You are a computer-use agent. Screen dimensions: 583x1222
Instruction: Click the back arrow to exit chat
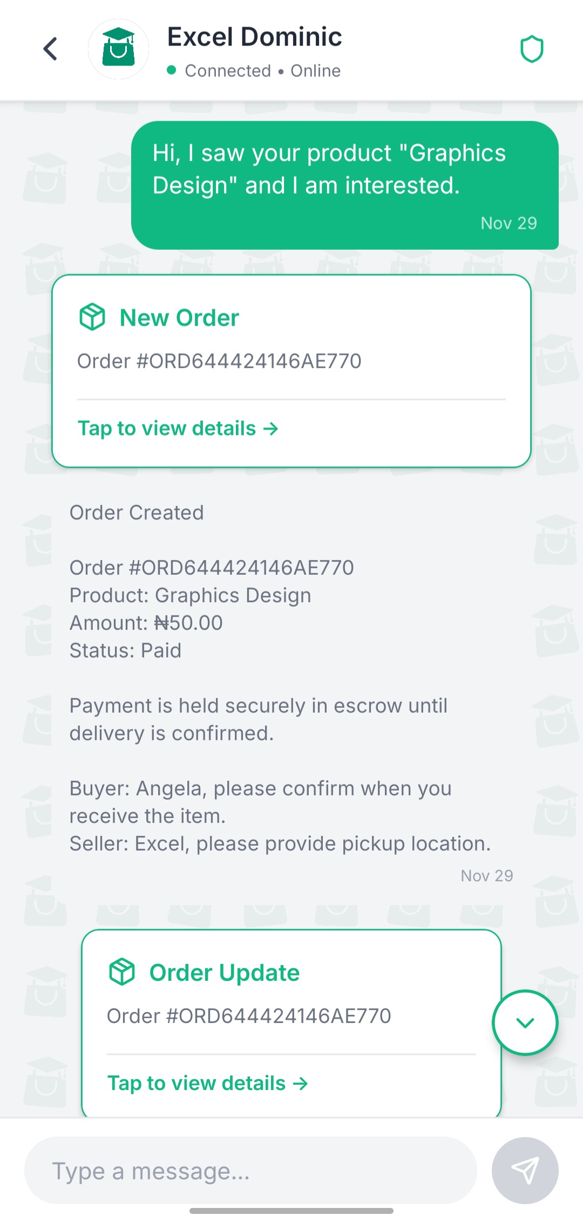pyautogui.click(x=50, y=49)
